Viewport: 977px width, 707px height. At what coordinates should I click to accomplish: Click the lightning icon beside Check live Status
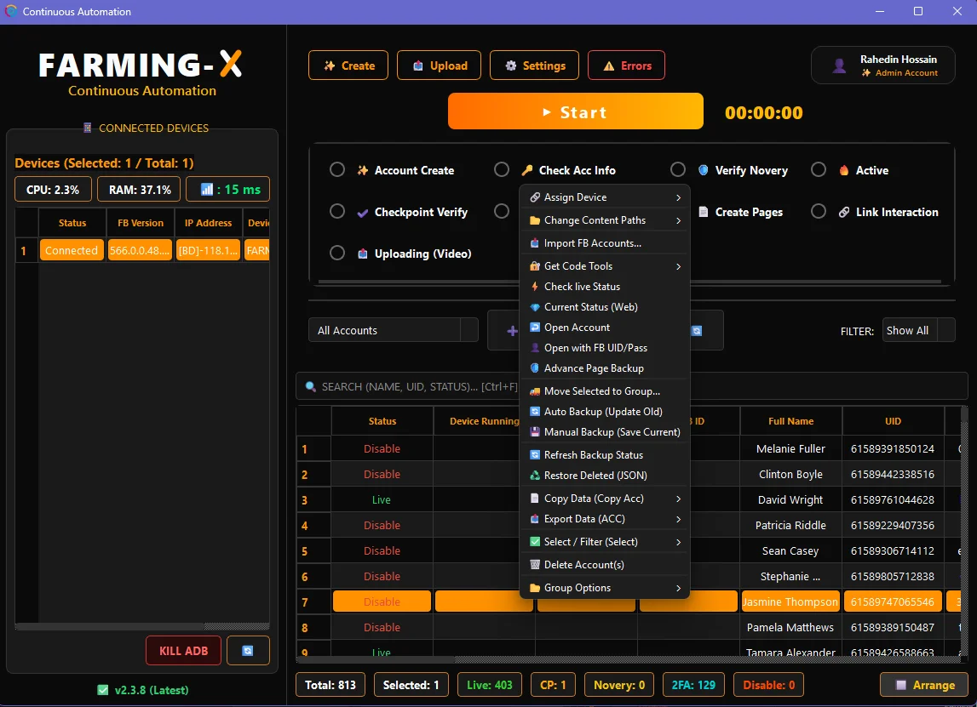point(535,286)
